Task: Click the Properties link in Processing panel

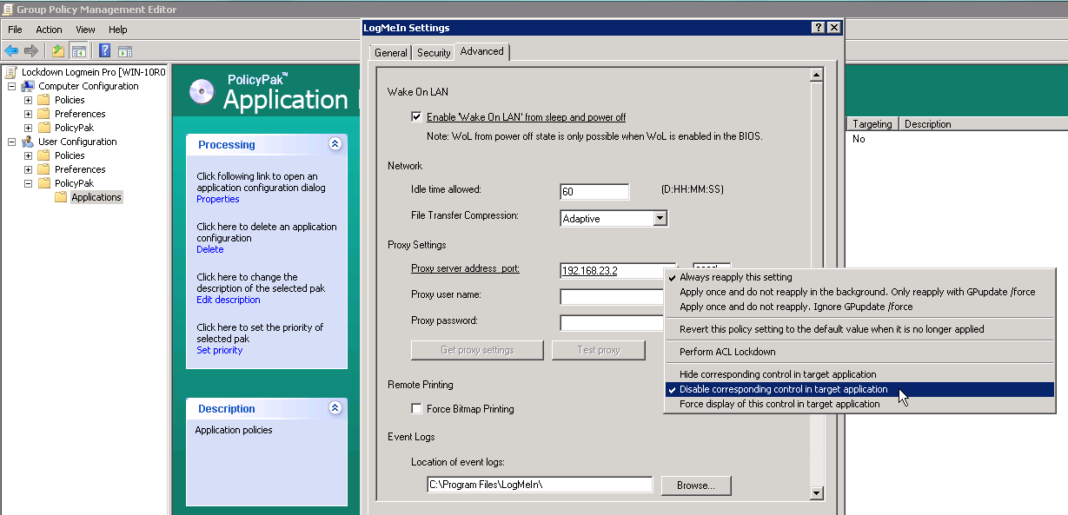Action: 218,199
